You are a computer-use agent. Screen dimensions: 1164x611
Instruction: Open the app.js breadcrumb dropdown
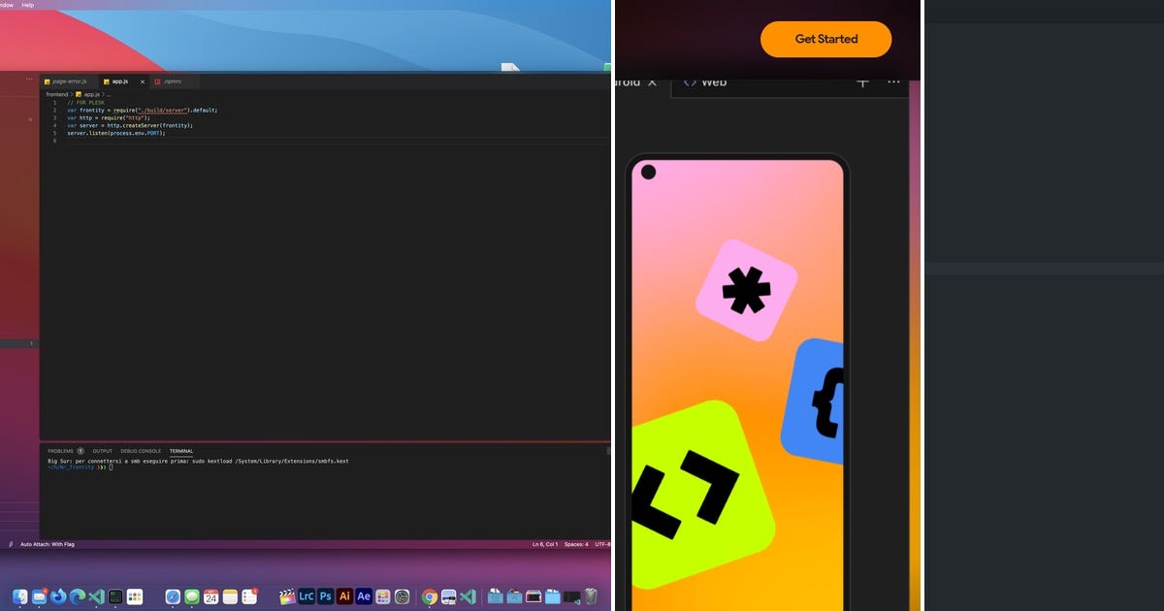tap(93, 94)
